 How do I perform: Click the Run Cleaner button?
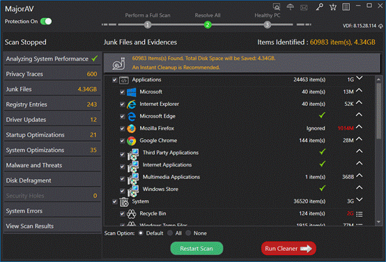pyautogui.click(x=288, y=249)
